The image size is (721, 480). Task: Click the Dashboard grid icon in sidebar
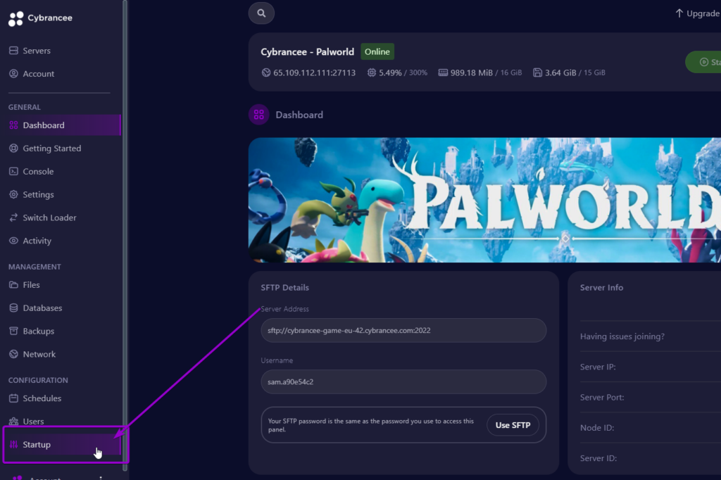point(13,125)
